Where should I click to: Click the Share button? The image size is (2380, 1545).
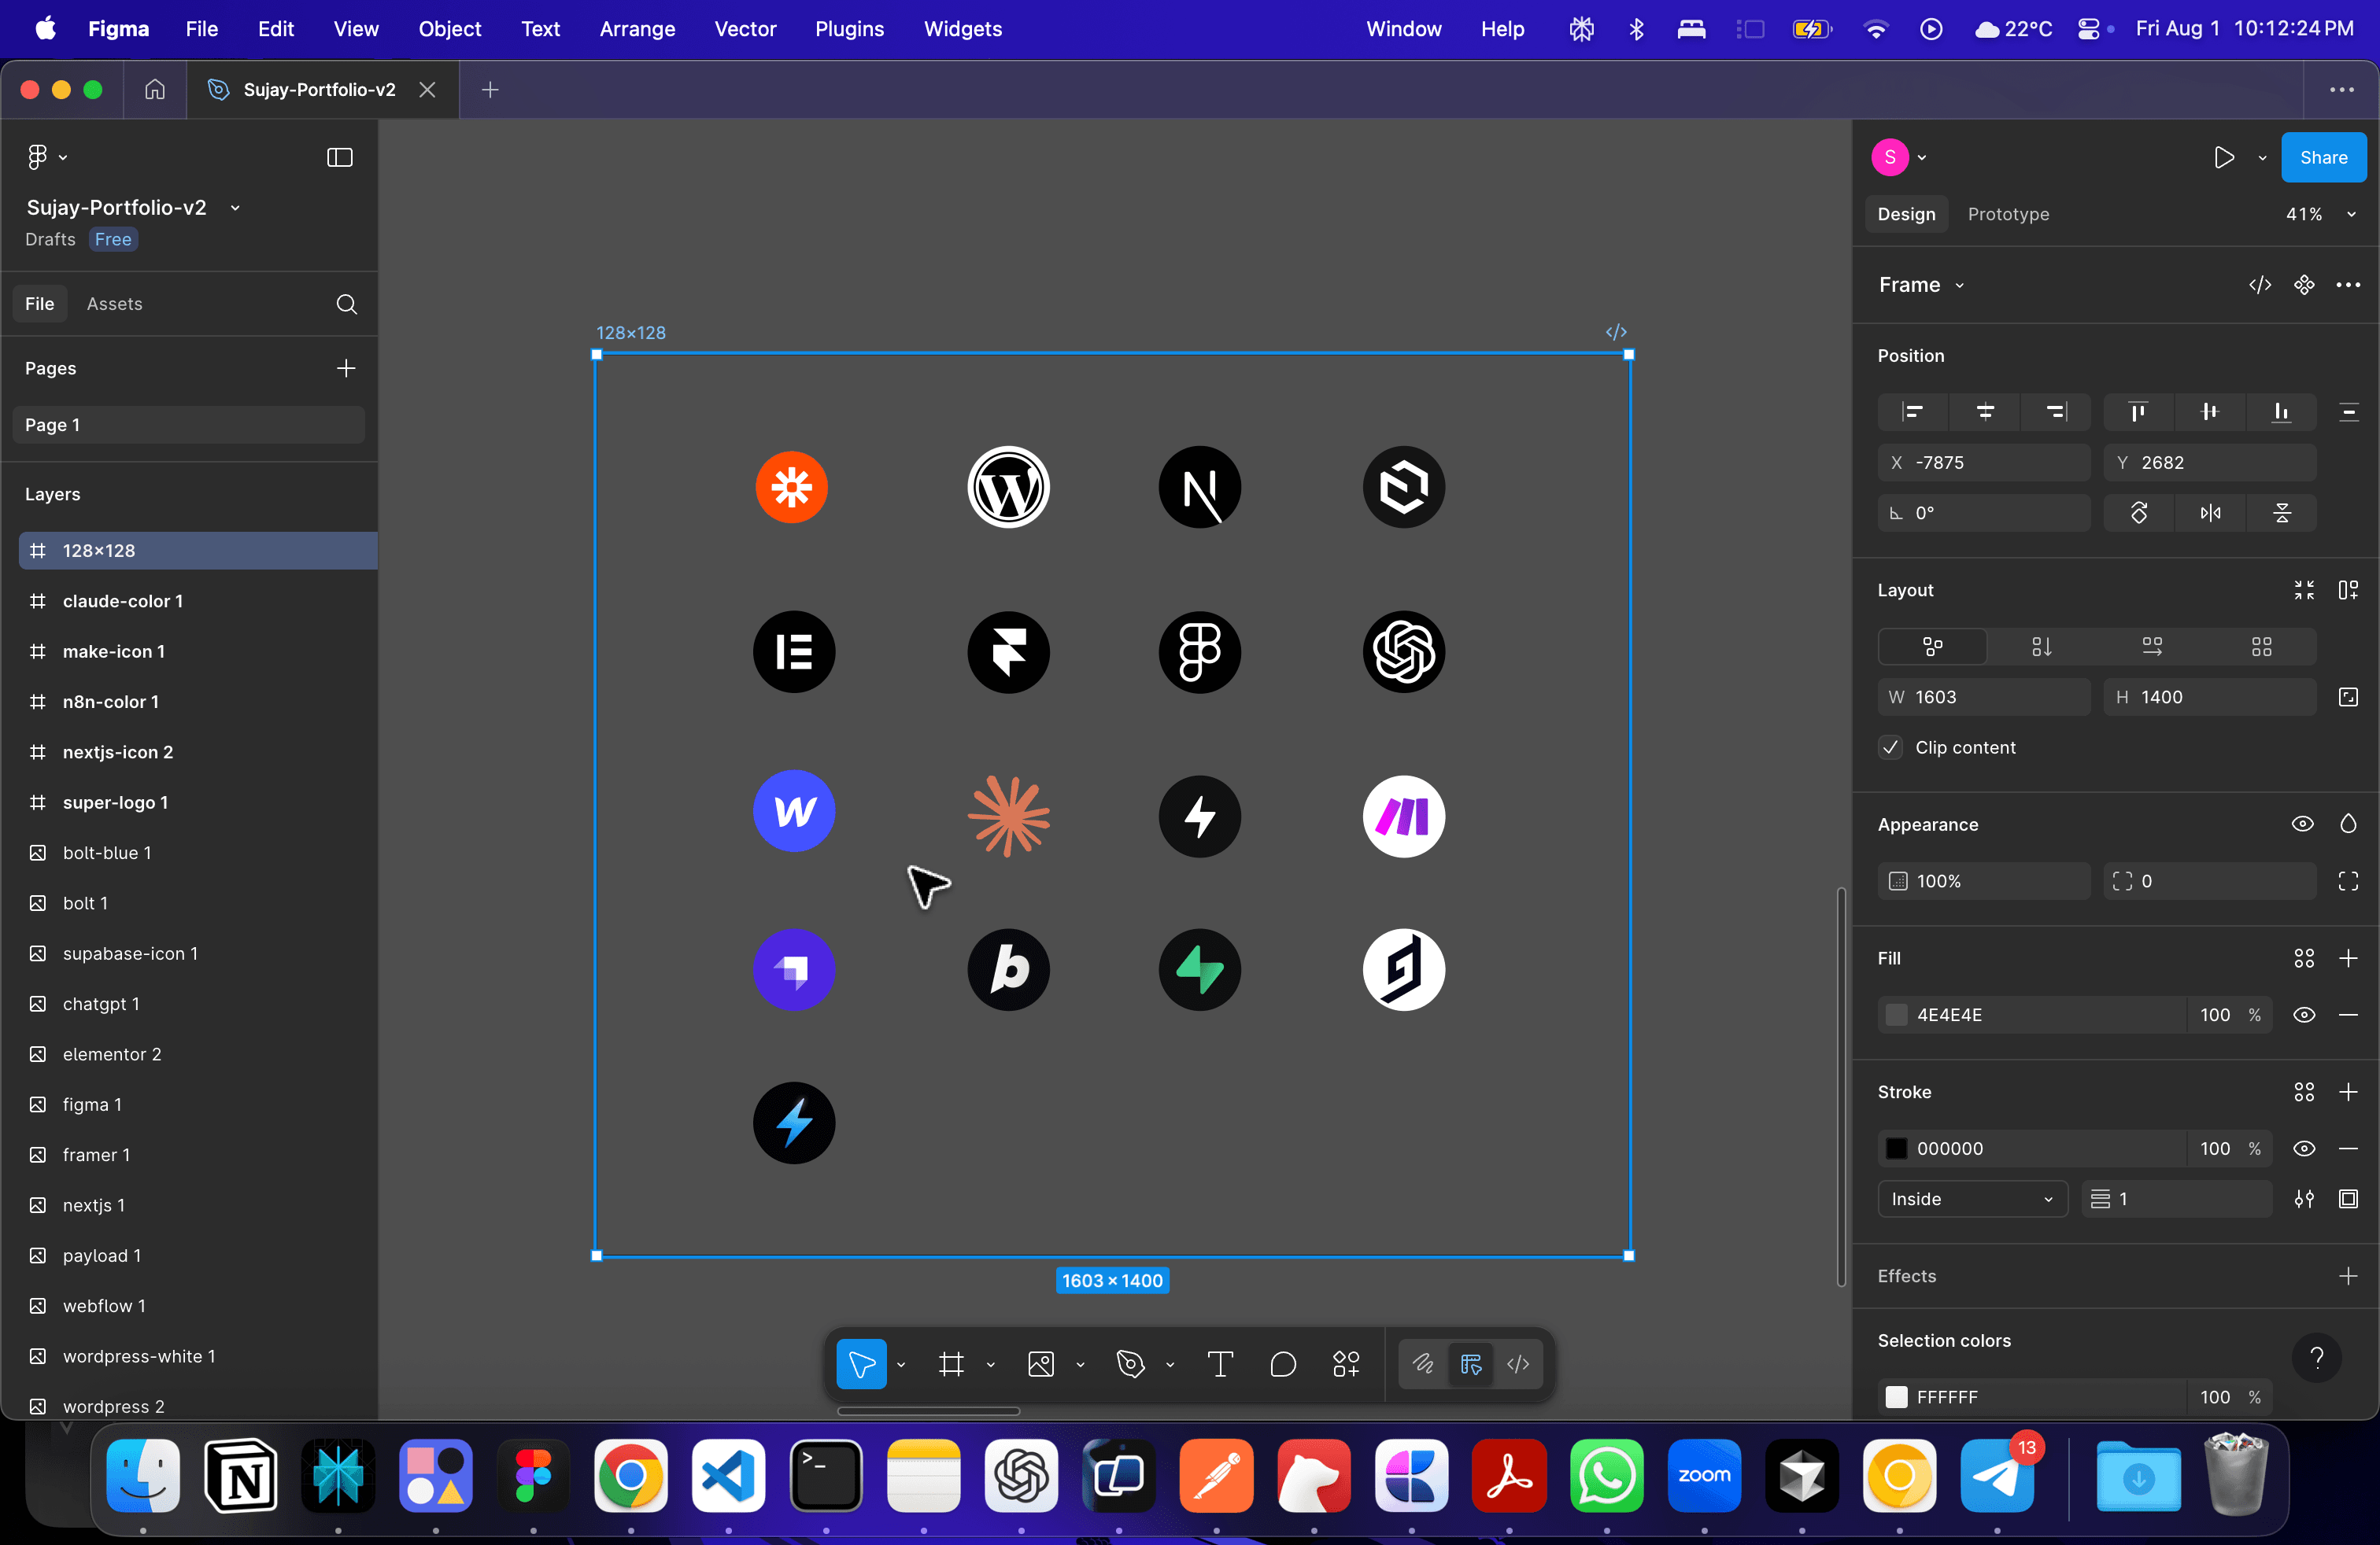tap(2323, 157)
